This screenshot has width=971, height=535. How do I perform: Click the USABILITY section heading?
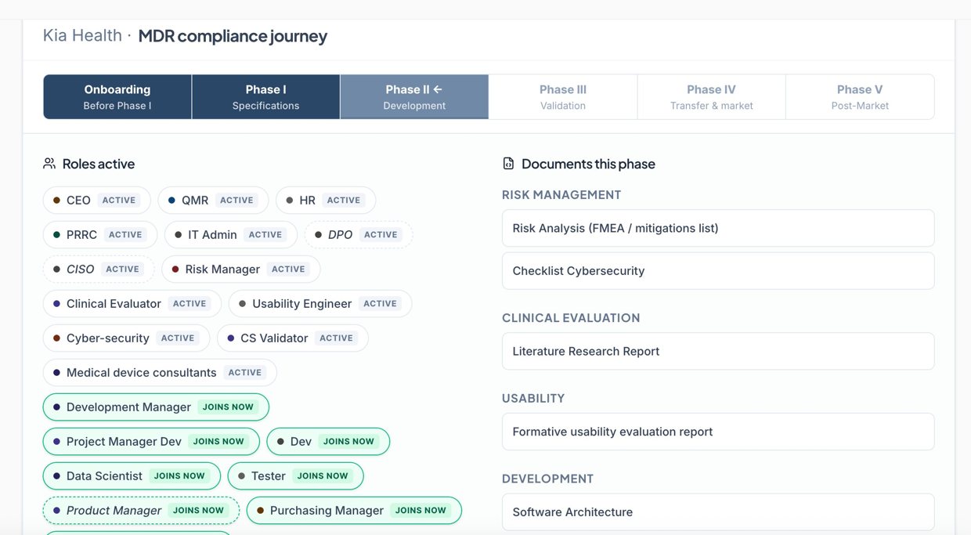click(533, 398)
